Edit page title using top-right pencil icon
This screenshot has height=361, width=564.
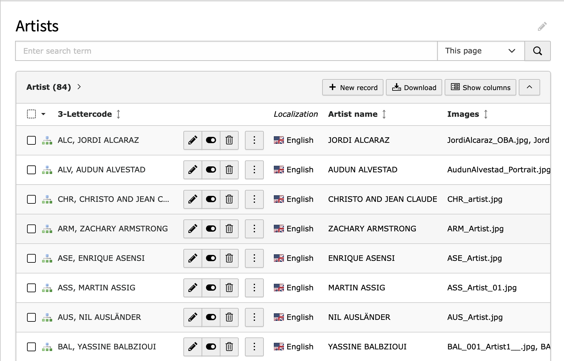[542, 27]
